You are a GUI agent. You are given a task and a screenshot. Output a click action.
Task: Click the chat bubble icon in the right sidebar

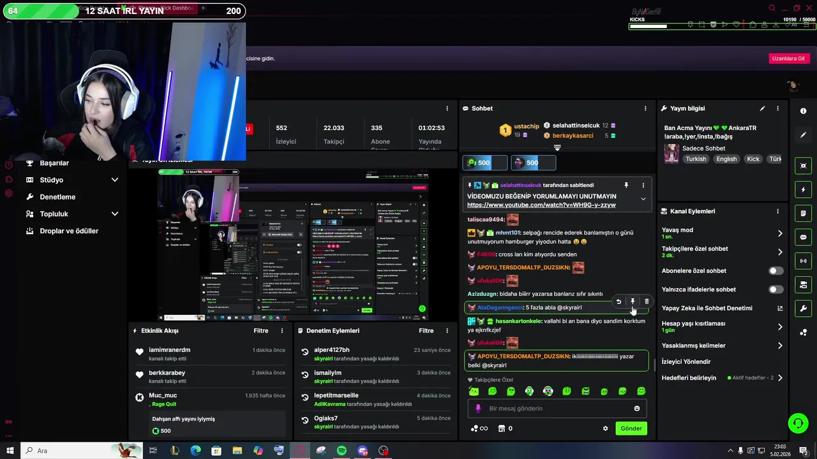point(804,237)
